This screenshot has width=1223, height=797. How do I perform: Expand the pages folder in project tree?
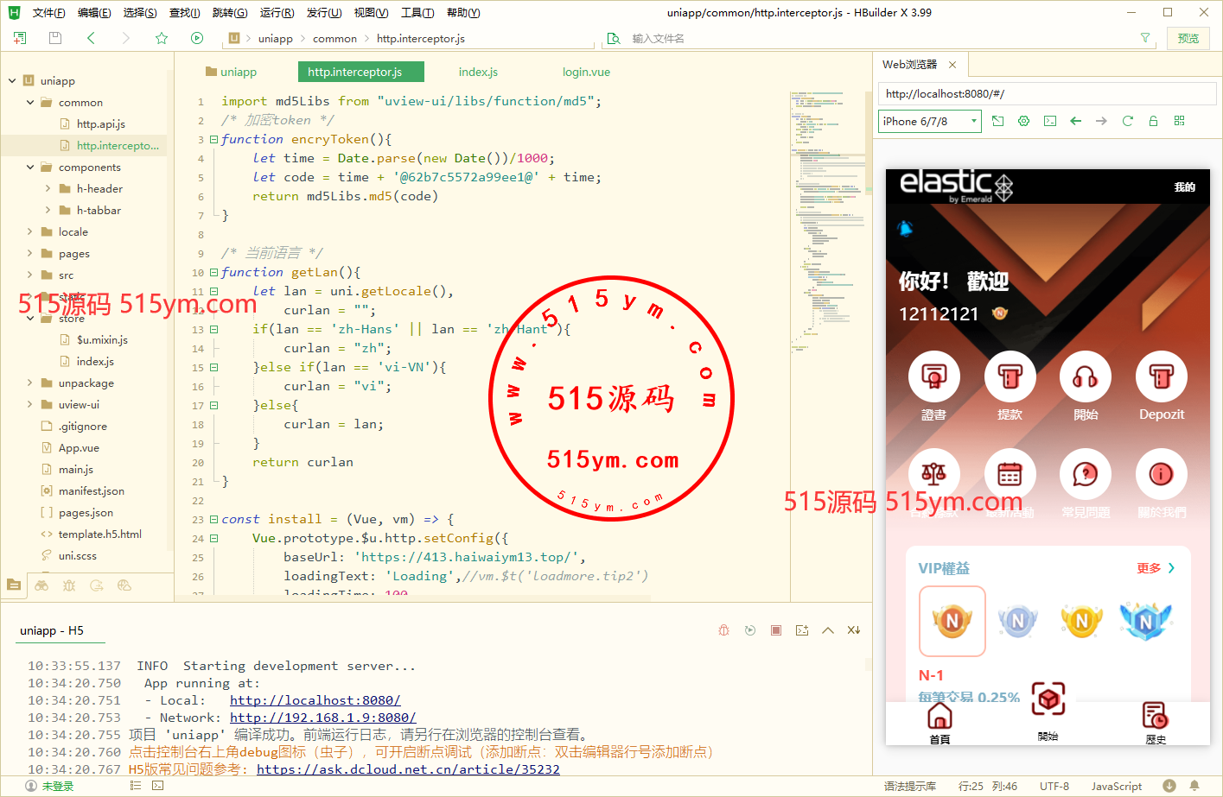(x=30, y=254)
